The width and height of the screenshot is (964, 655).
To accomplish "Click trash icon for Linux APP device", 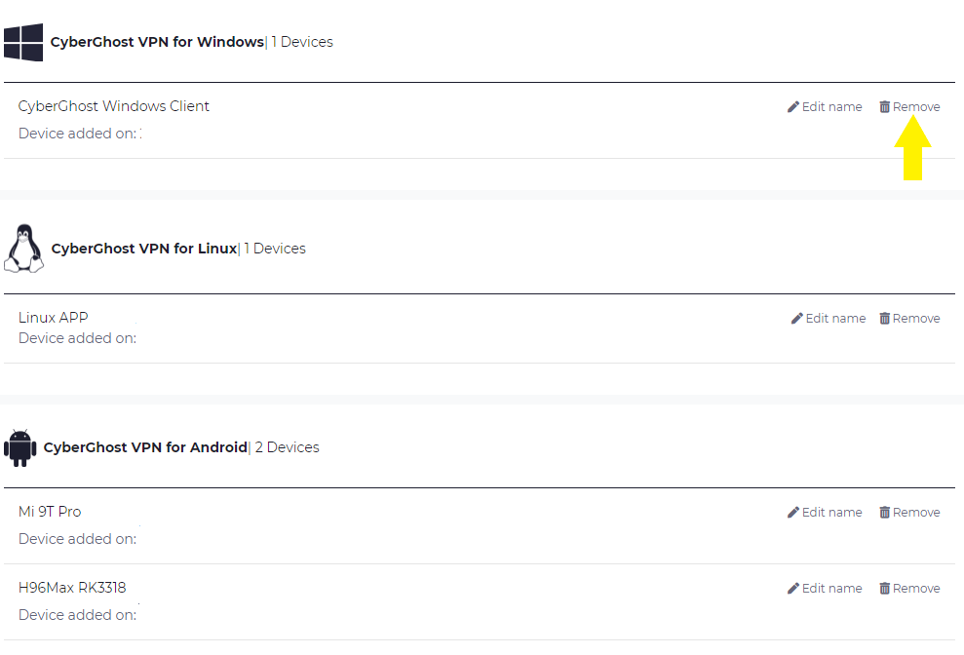I will click(x=885, y=319).
